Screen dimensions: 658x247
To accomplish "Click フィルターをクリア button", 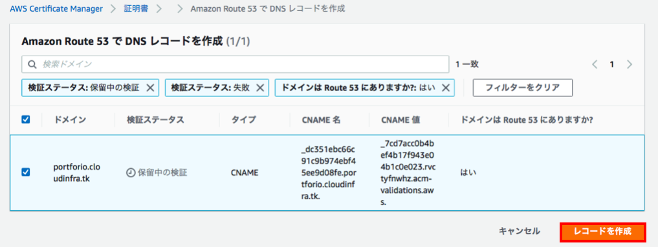I will [x=523, y=88].
